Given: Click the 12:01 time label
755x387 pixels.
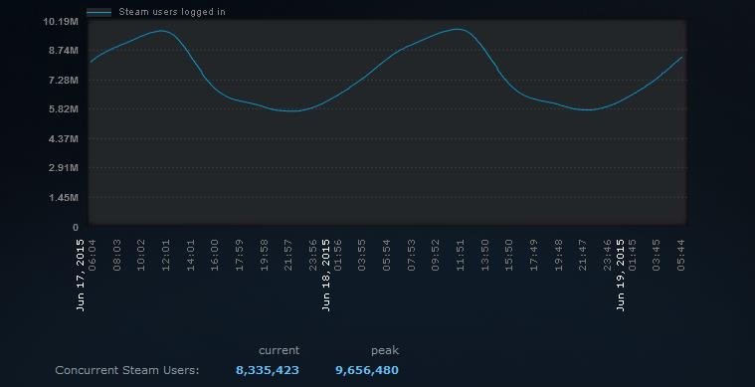Looking at the screenshot, I should [166, 255].
